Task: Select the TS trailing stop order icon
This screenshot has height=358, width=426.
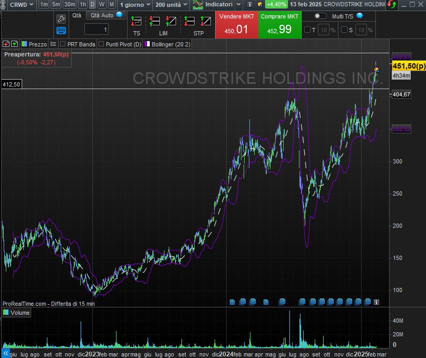Action: (x=137, y=22)
